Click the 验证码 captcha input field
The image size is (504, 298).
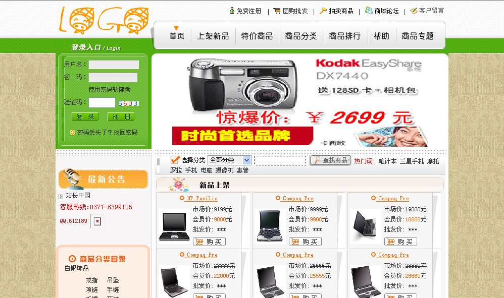102,103
